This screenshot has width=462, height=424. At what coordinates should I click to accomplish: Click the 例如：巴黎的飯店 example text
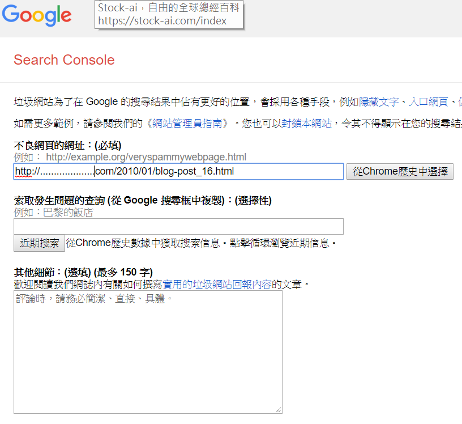pyautogui.click(x=53, y=212)
